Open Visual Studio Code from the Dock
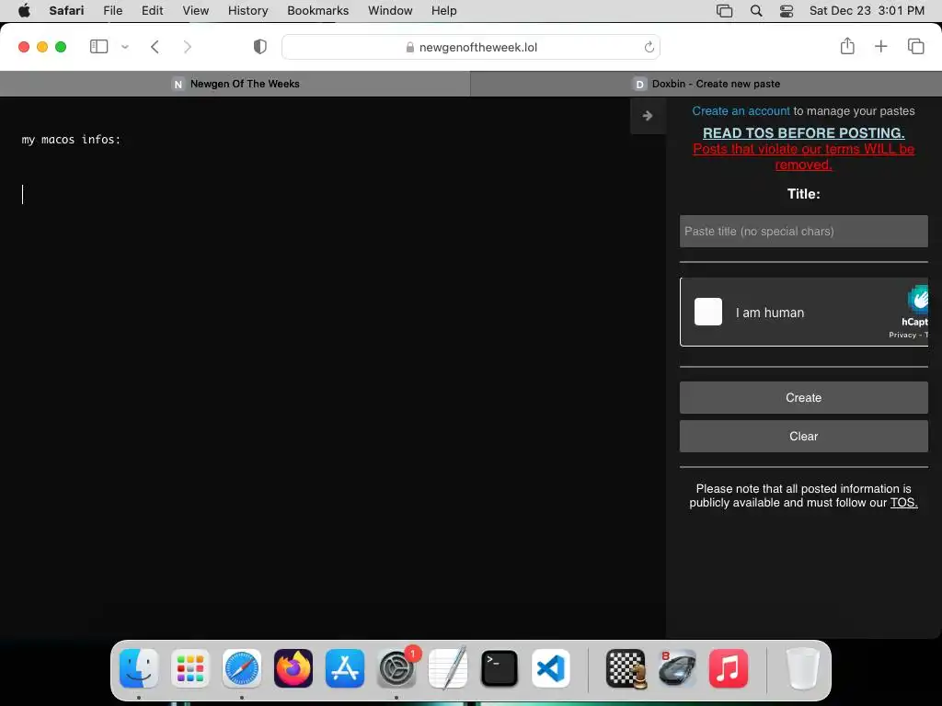 [x=551, y=668]
